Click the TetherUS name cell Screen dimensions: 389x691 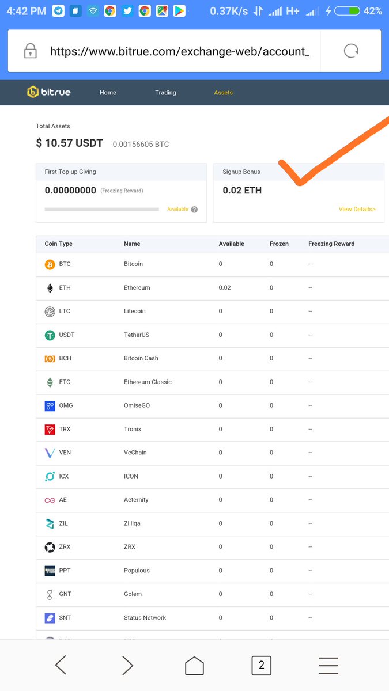click(137, 335)
